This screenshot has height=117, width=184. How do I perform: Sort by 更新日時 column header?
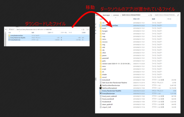click(x=136, y=19)
